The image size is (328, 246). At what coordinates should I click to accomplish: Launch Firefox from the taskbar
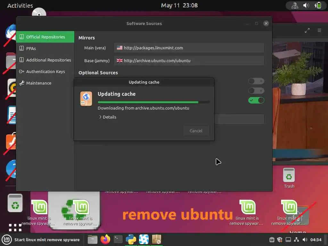(x=105, y=240)
